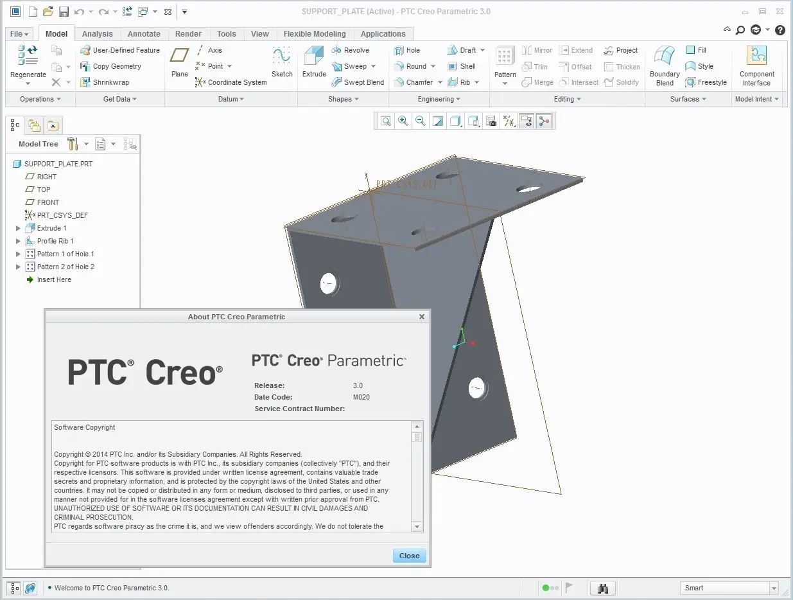Redo the last undone action

[x=103, y=12]
